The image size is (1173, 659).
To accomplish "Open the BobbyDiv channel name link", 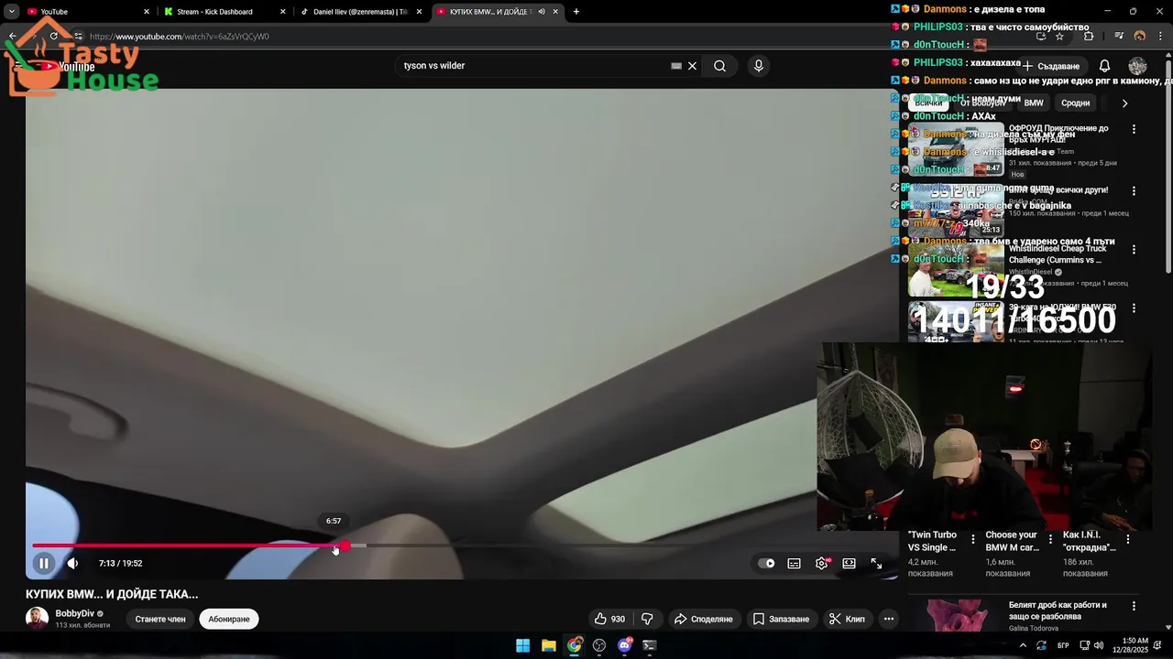I will click(74, 613).
